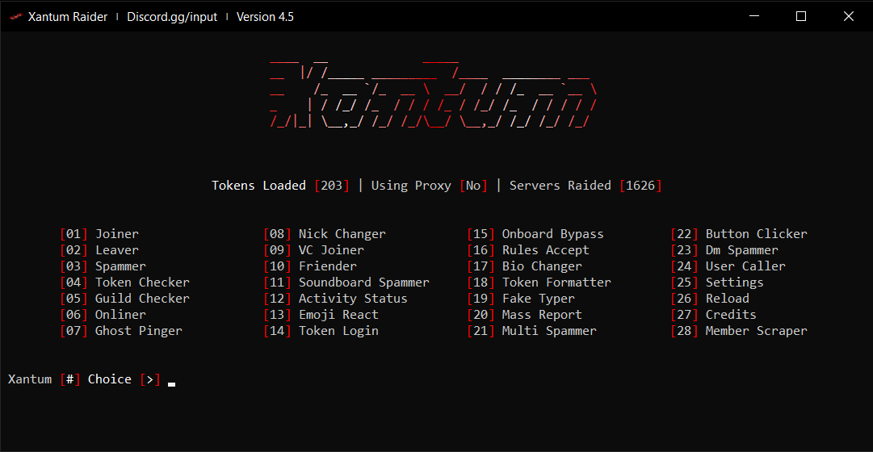The height and width of the screenshot is (452, 873).
Task: Select the '[18] Token Formatter' entry
Action: [x=539, y=282]
